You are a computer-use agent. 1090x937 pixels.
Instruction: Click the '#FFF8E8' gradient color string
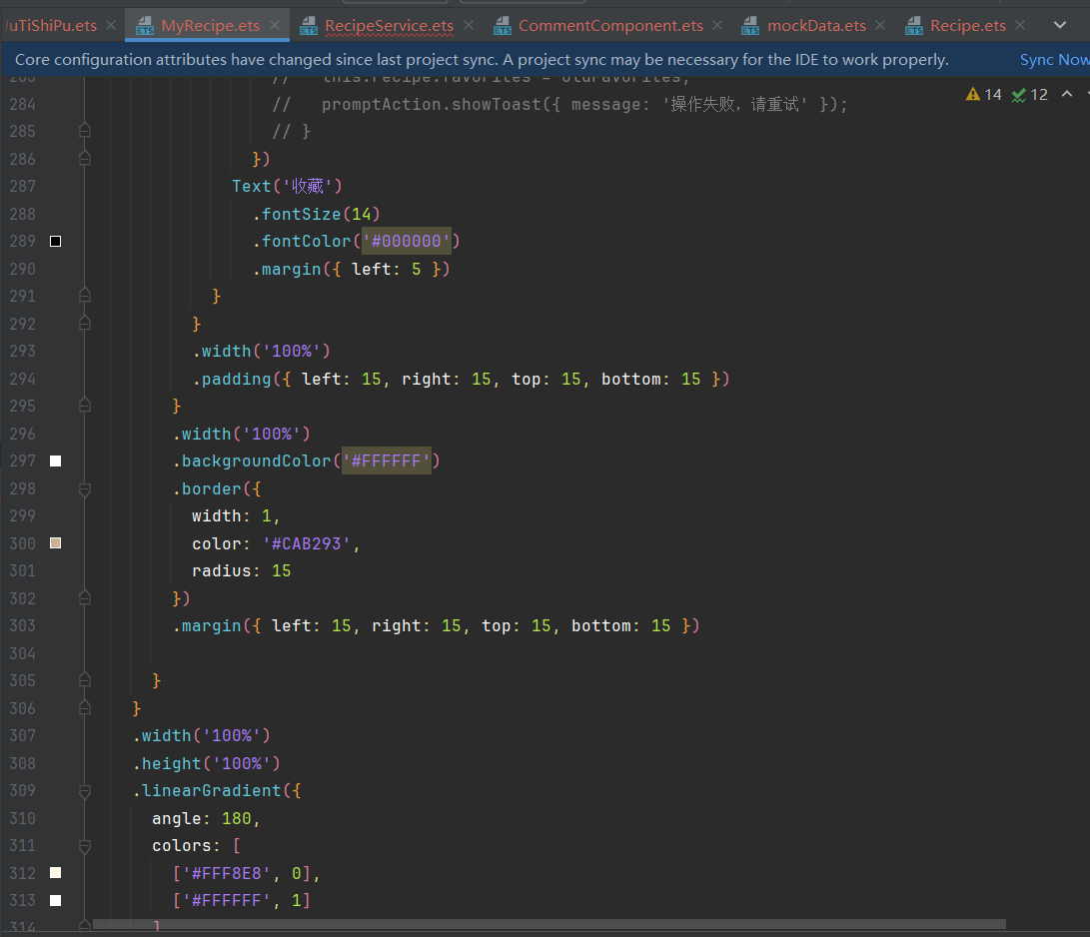[x=227, y=873]
